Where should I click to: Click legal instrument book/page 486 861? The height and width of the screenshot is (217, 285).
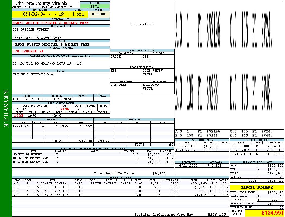pyautogui.click(x=273, y=154)
